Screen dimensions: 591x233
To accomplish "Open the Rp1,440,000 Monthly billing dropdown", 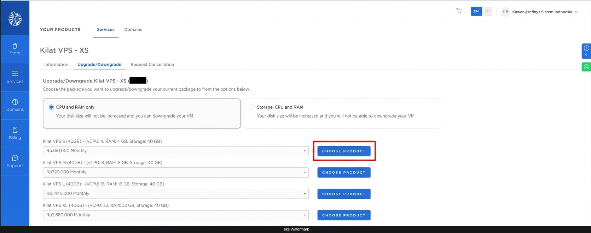I will coord(175,194).
